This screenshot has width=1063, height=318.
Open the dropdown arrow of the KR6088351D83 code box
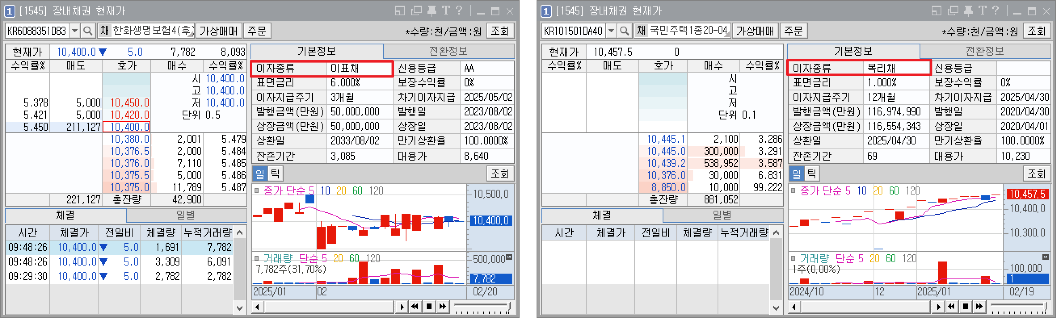click(x=75, y=31)
